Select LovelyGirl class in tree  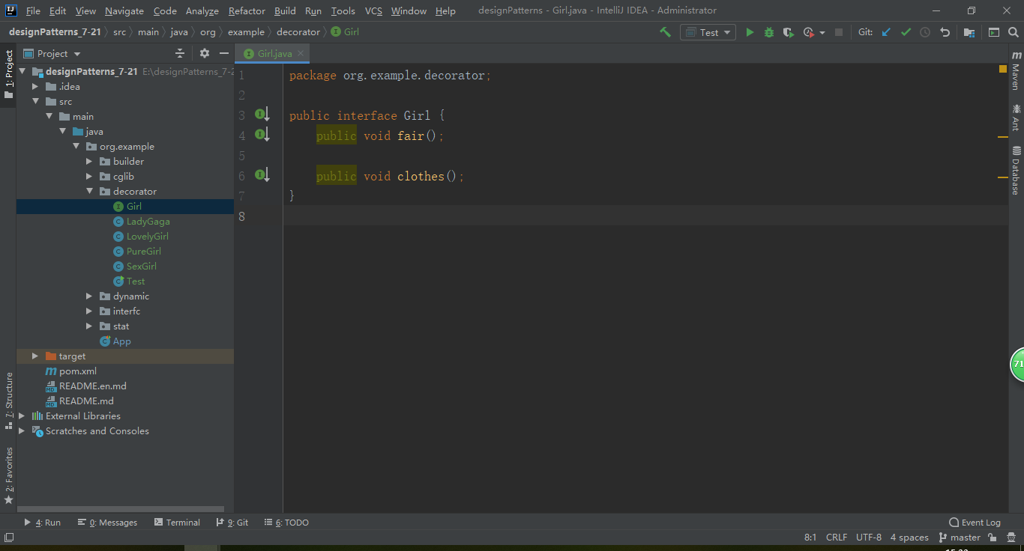point(147,237)
